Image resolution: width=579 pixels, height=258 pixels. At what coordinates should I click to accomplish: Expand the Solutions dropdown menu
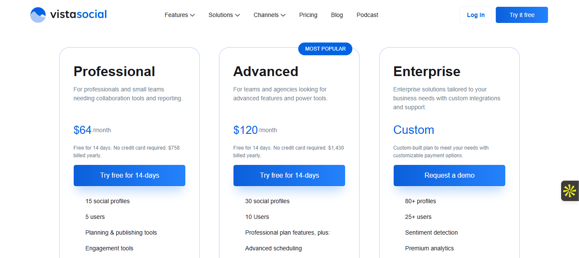(x=224, y=15)
